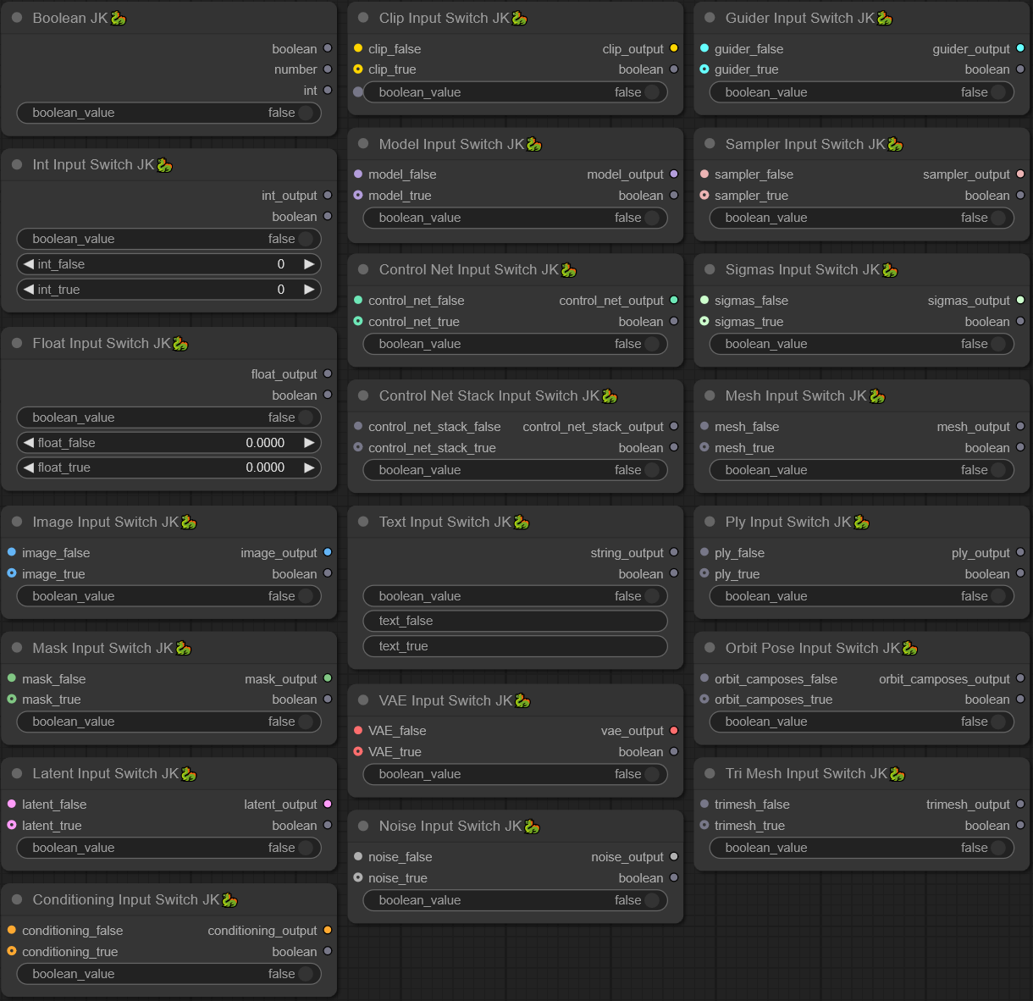1033x1001 pixels.
Task: Click the text_true input field
Action: point(516,646)
